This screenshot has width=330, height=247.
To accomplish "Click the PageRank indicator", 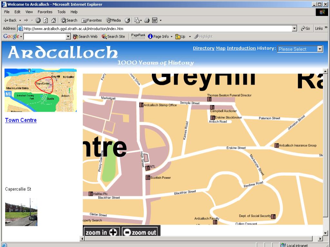I will 138,36.
